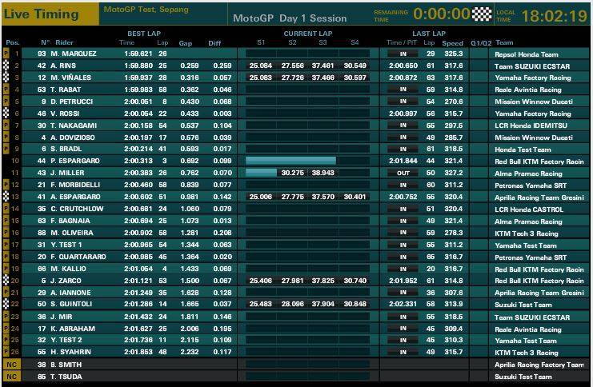Click the checkered flag icon beside V. Rossi
The width and height of the screenshot is (593, 387).
coord(6,114)
